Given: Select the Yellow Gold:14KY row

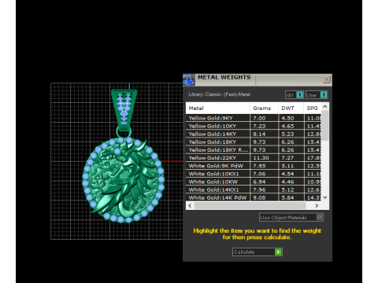Looking at the screenshot, I should click(x=254, y=134).
